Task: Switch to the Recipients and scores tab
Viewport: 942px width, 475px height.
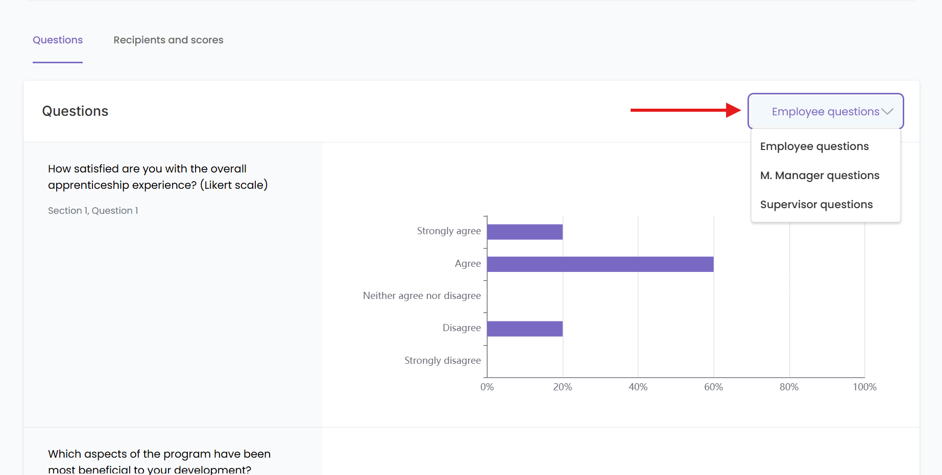Action: 168,40
